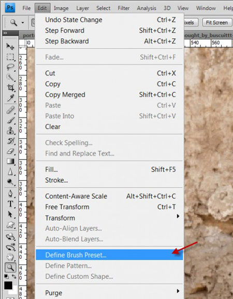The width and height of the screenshot is (233, 299).
Task: Choose Stroke... from Edit menu
Action: [109, 180]
